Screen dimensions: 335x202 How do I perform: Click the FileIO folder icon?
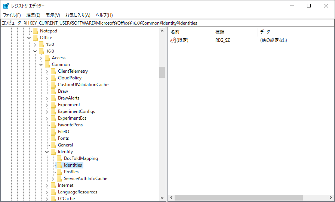coord(53,132)
